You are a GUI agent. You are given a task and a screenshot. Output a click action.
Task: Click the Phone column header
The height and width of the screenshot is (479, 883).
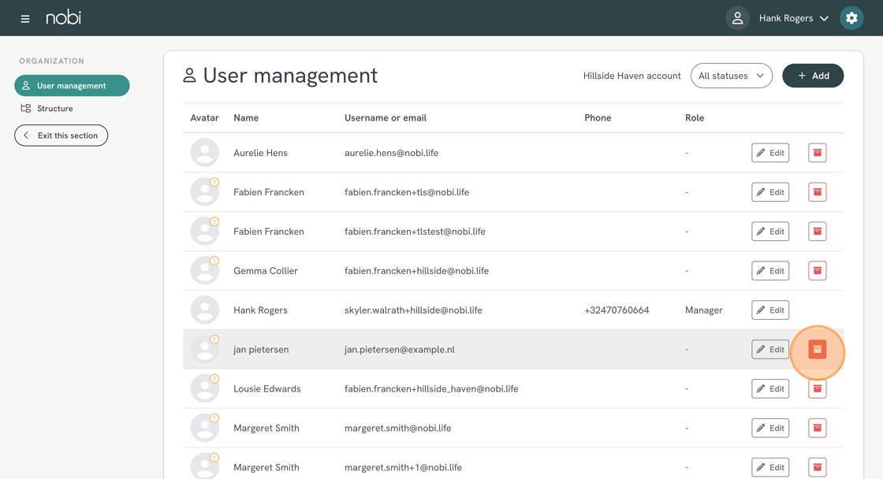(x=598, y=117)
